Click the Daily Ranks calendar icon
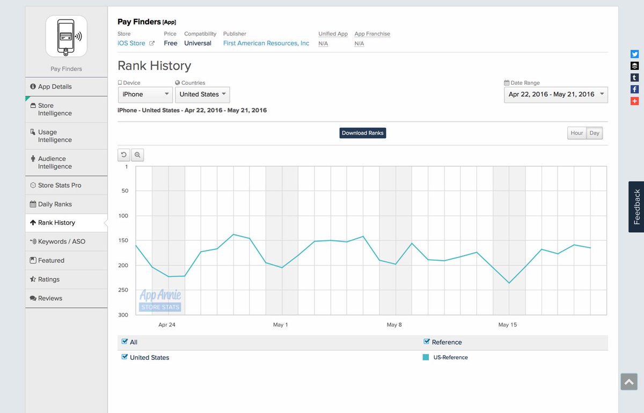Image resolution: width=644 pixels, height=413 pixels. [33, 204]
